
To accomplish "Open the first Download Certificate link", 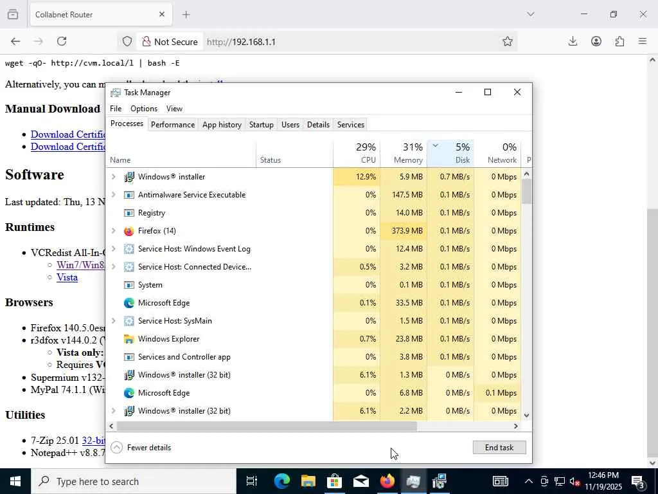I will [67, 134].
